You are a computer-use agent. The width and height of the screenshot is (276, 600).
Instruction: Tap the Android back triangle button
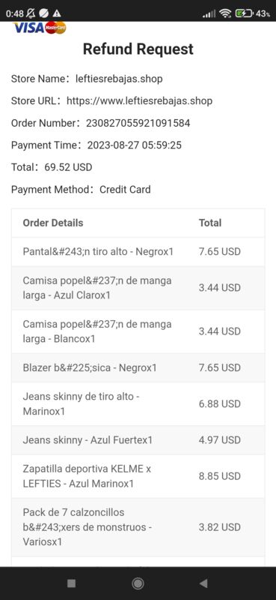(203, 583)
